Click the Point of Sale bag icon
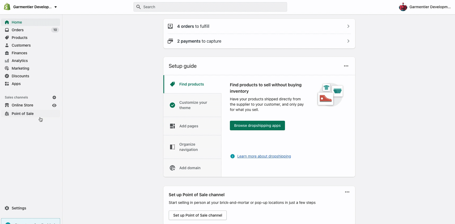This screenshot has width=455, height=224. click(7, 114)
